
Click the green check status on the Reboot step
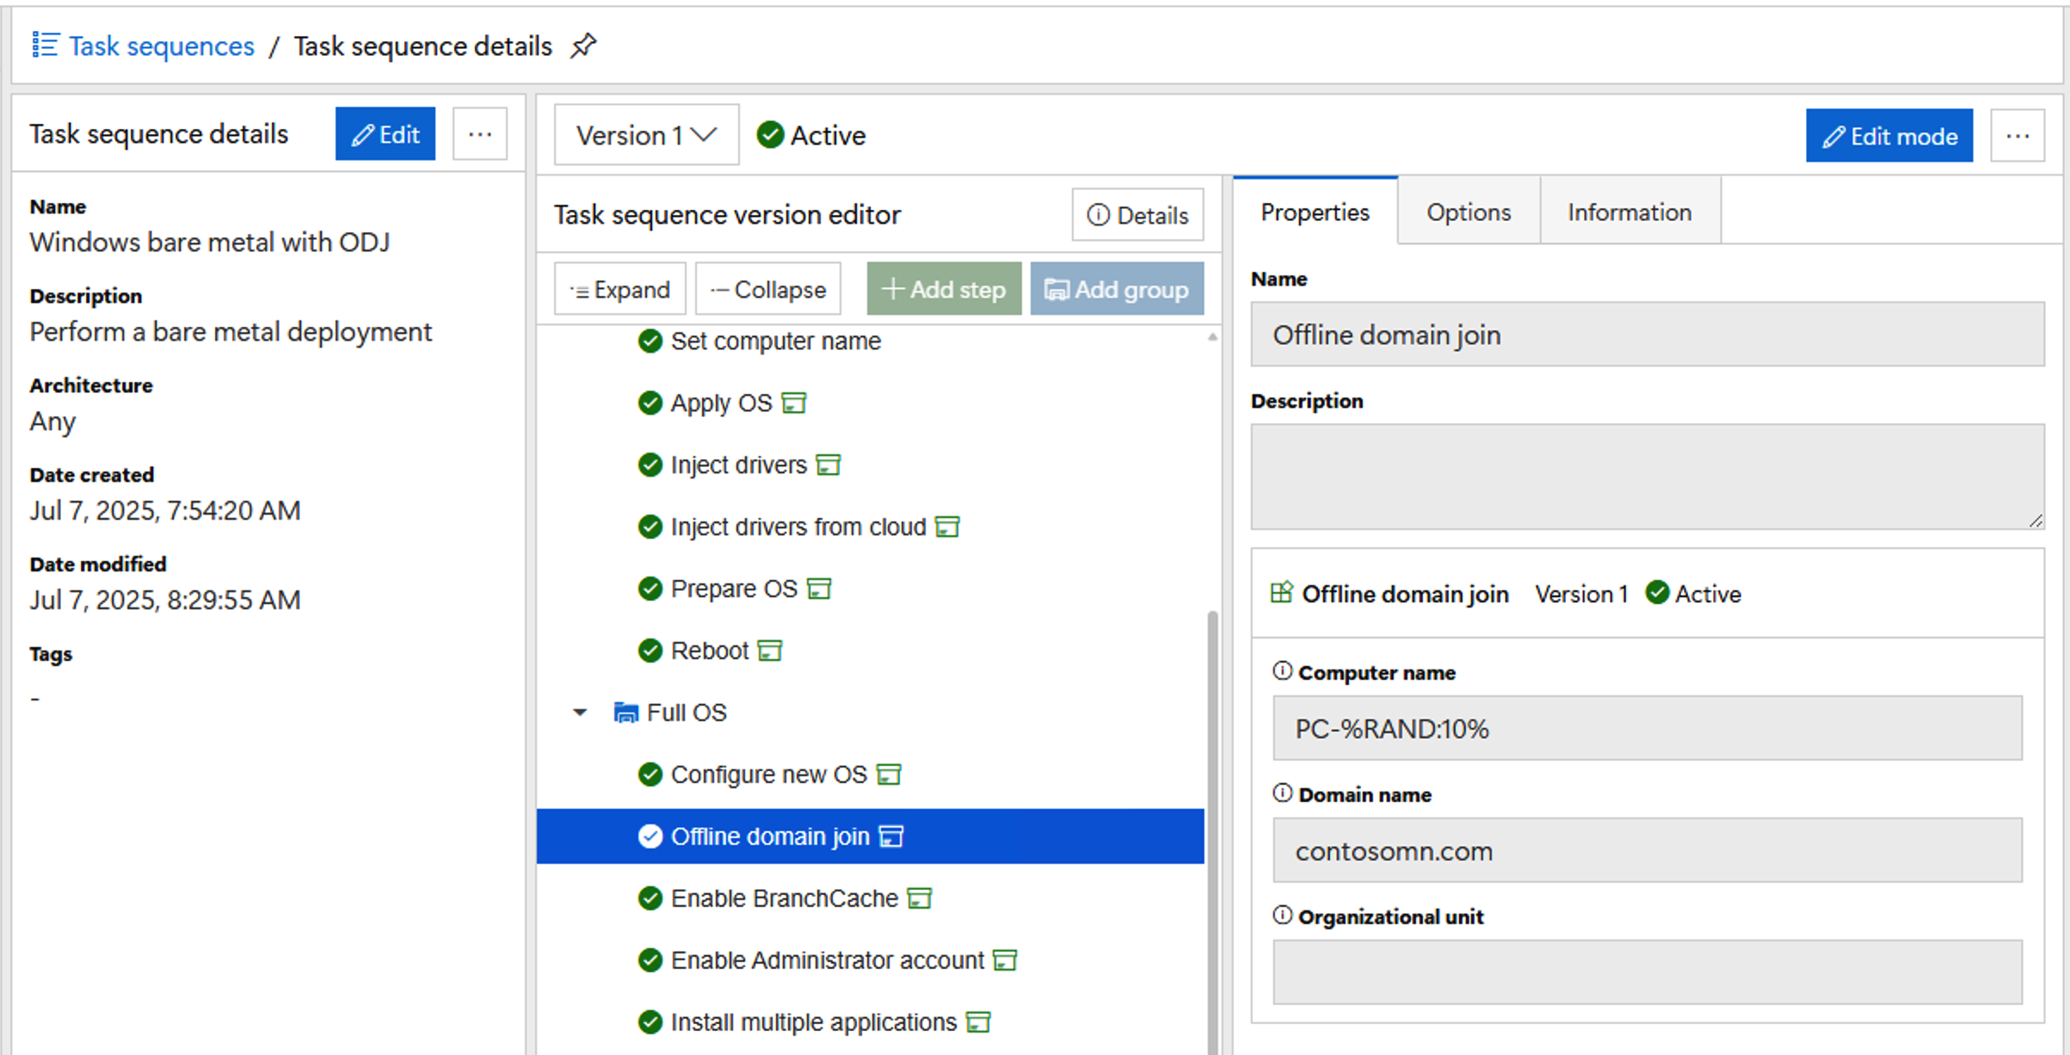point(650,651)
